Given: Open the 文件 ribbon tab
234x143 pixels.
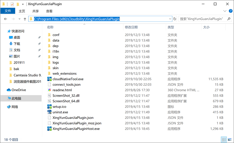Looking at the screenshot, I should click(8, 11).
